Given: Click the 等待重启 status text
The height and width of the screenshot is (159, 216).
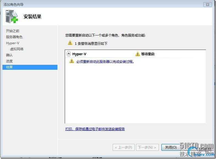Looking at the screenshot, I should [148, 54].
